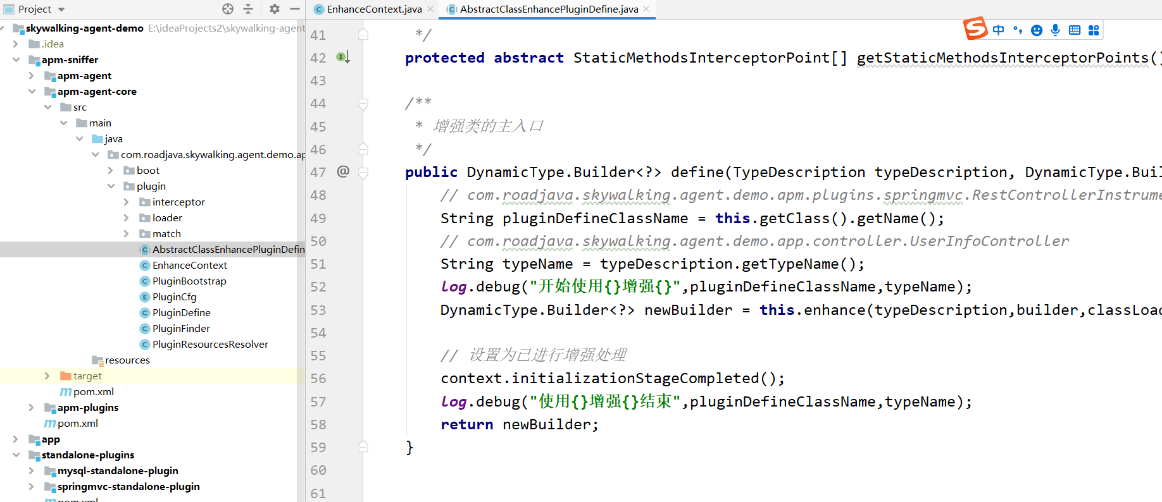The height and width of the screenshot is (502, 1162).
Task: Expand the loader package
Action: [x=126, y=217]
